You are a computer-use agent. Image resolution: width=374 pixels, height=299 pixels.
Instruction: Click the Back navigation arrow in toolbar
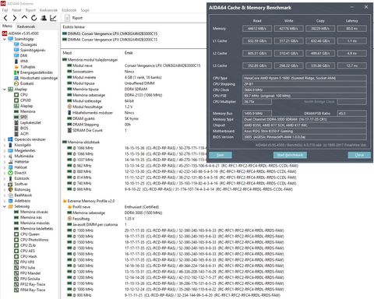pos(5,18)
